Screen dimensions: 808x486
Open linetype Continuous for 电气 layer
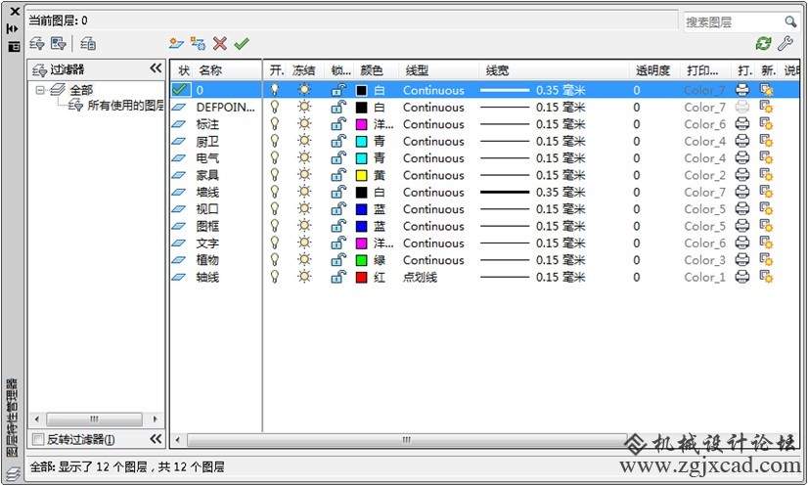click(x=433, y=158)
